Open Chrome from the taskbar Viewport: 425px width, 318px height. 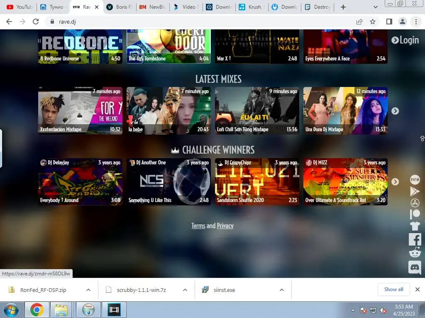pos(37,310)
